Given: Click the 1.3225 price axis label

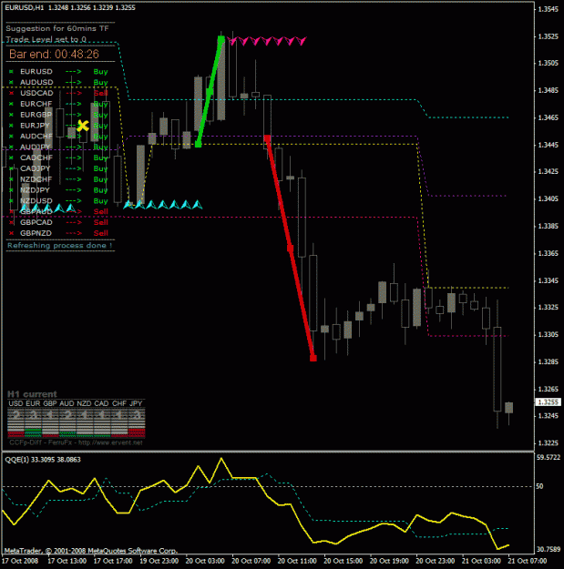Looking at the screenshot, I should click(548, 443).
